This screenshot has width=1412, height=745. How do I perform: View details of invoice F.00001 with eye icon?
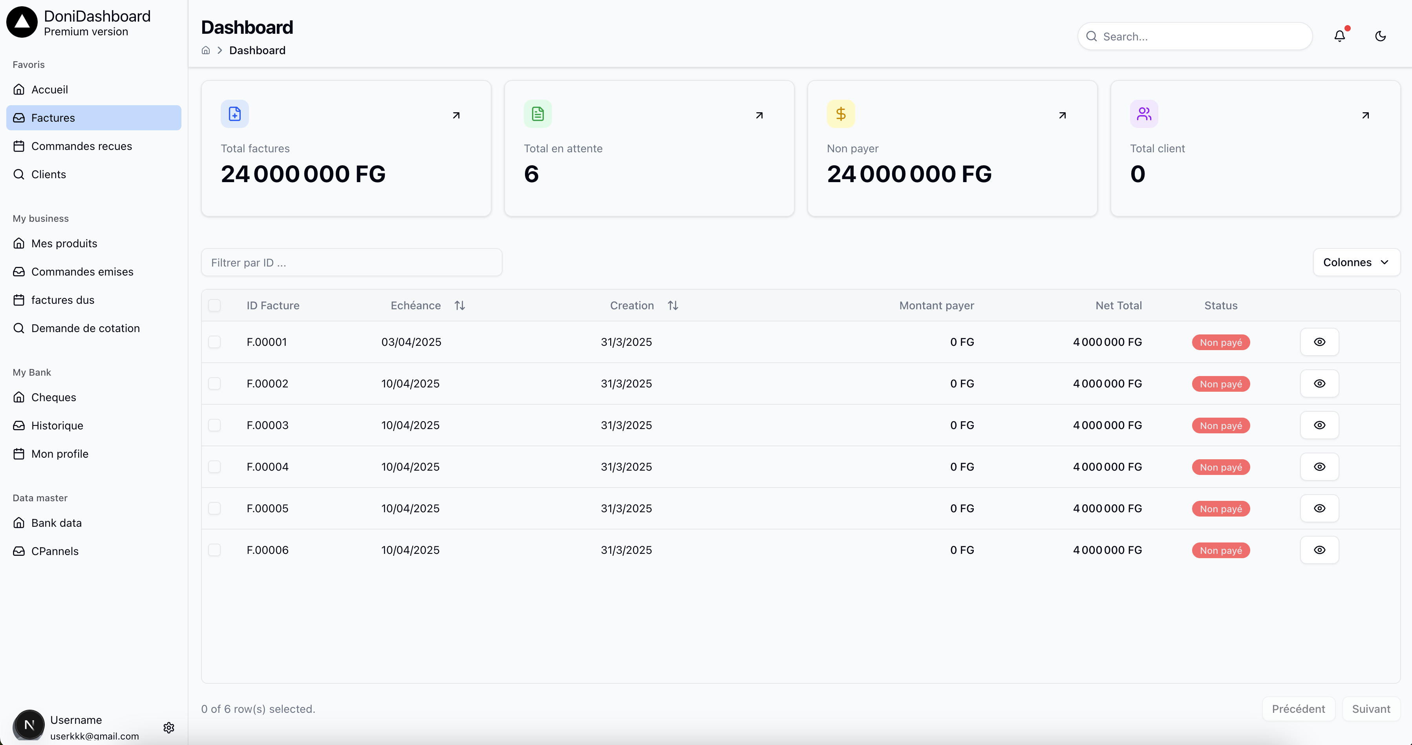coord(1319,342)
